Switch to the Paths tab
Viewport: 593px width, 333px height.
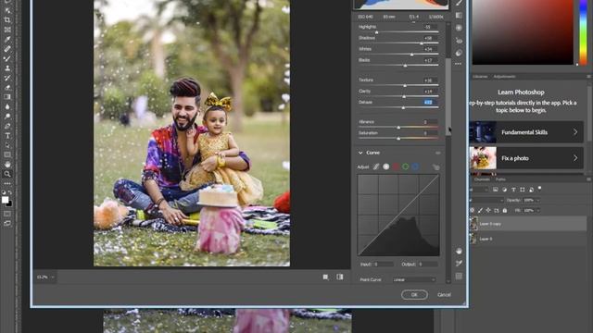[x=500, y=179]
